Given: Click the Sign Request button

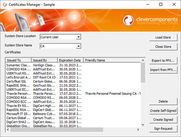Looking at the screenshot, I should pyautogui.click(x=163, y=129).
